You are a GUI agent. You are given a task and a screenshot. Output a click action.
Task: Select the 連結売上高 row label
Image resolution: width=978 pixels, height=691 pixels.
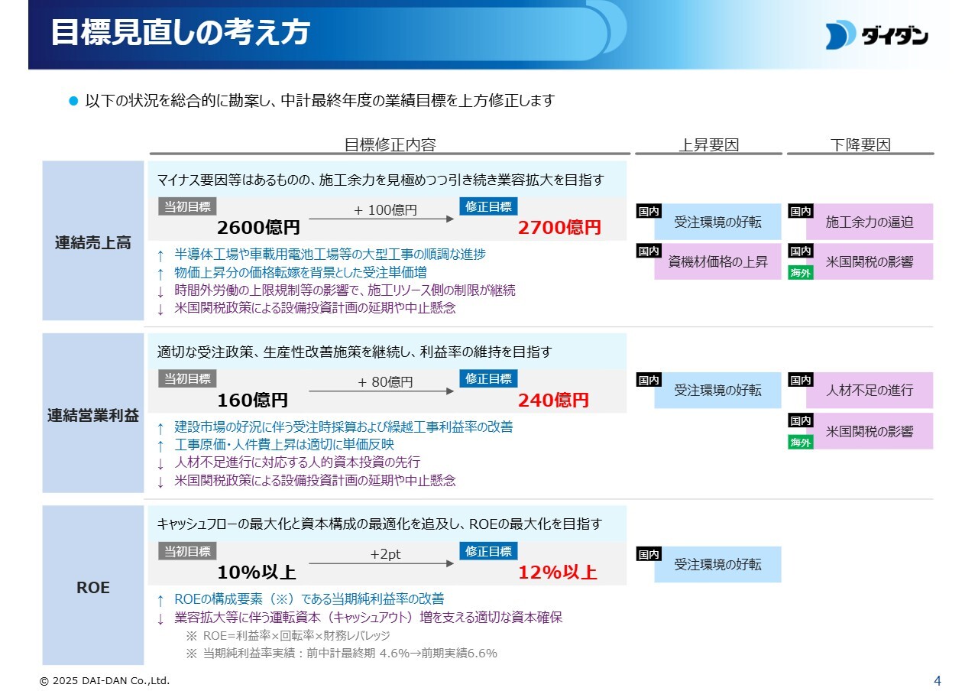[93, 241]
